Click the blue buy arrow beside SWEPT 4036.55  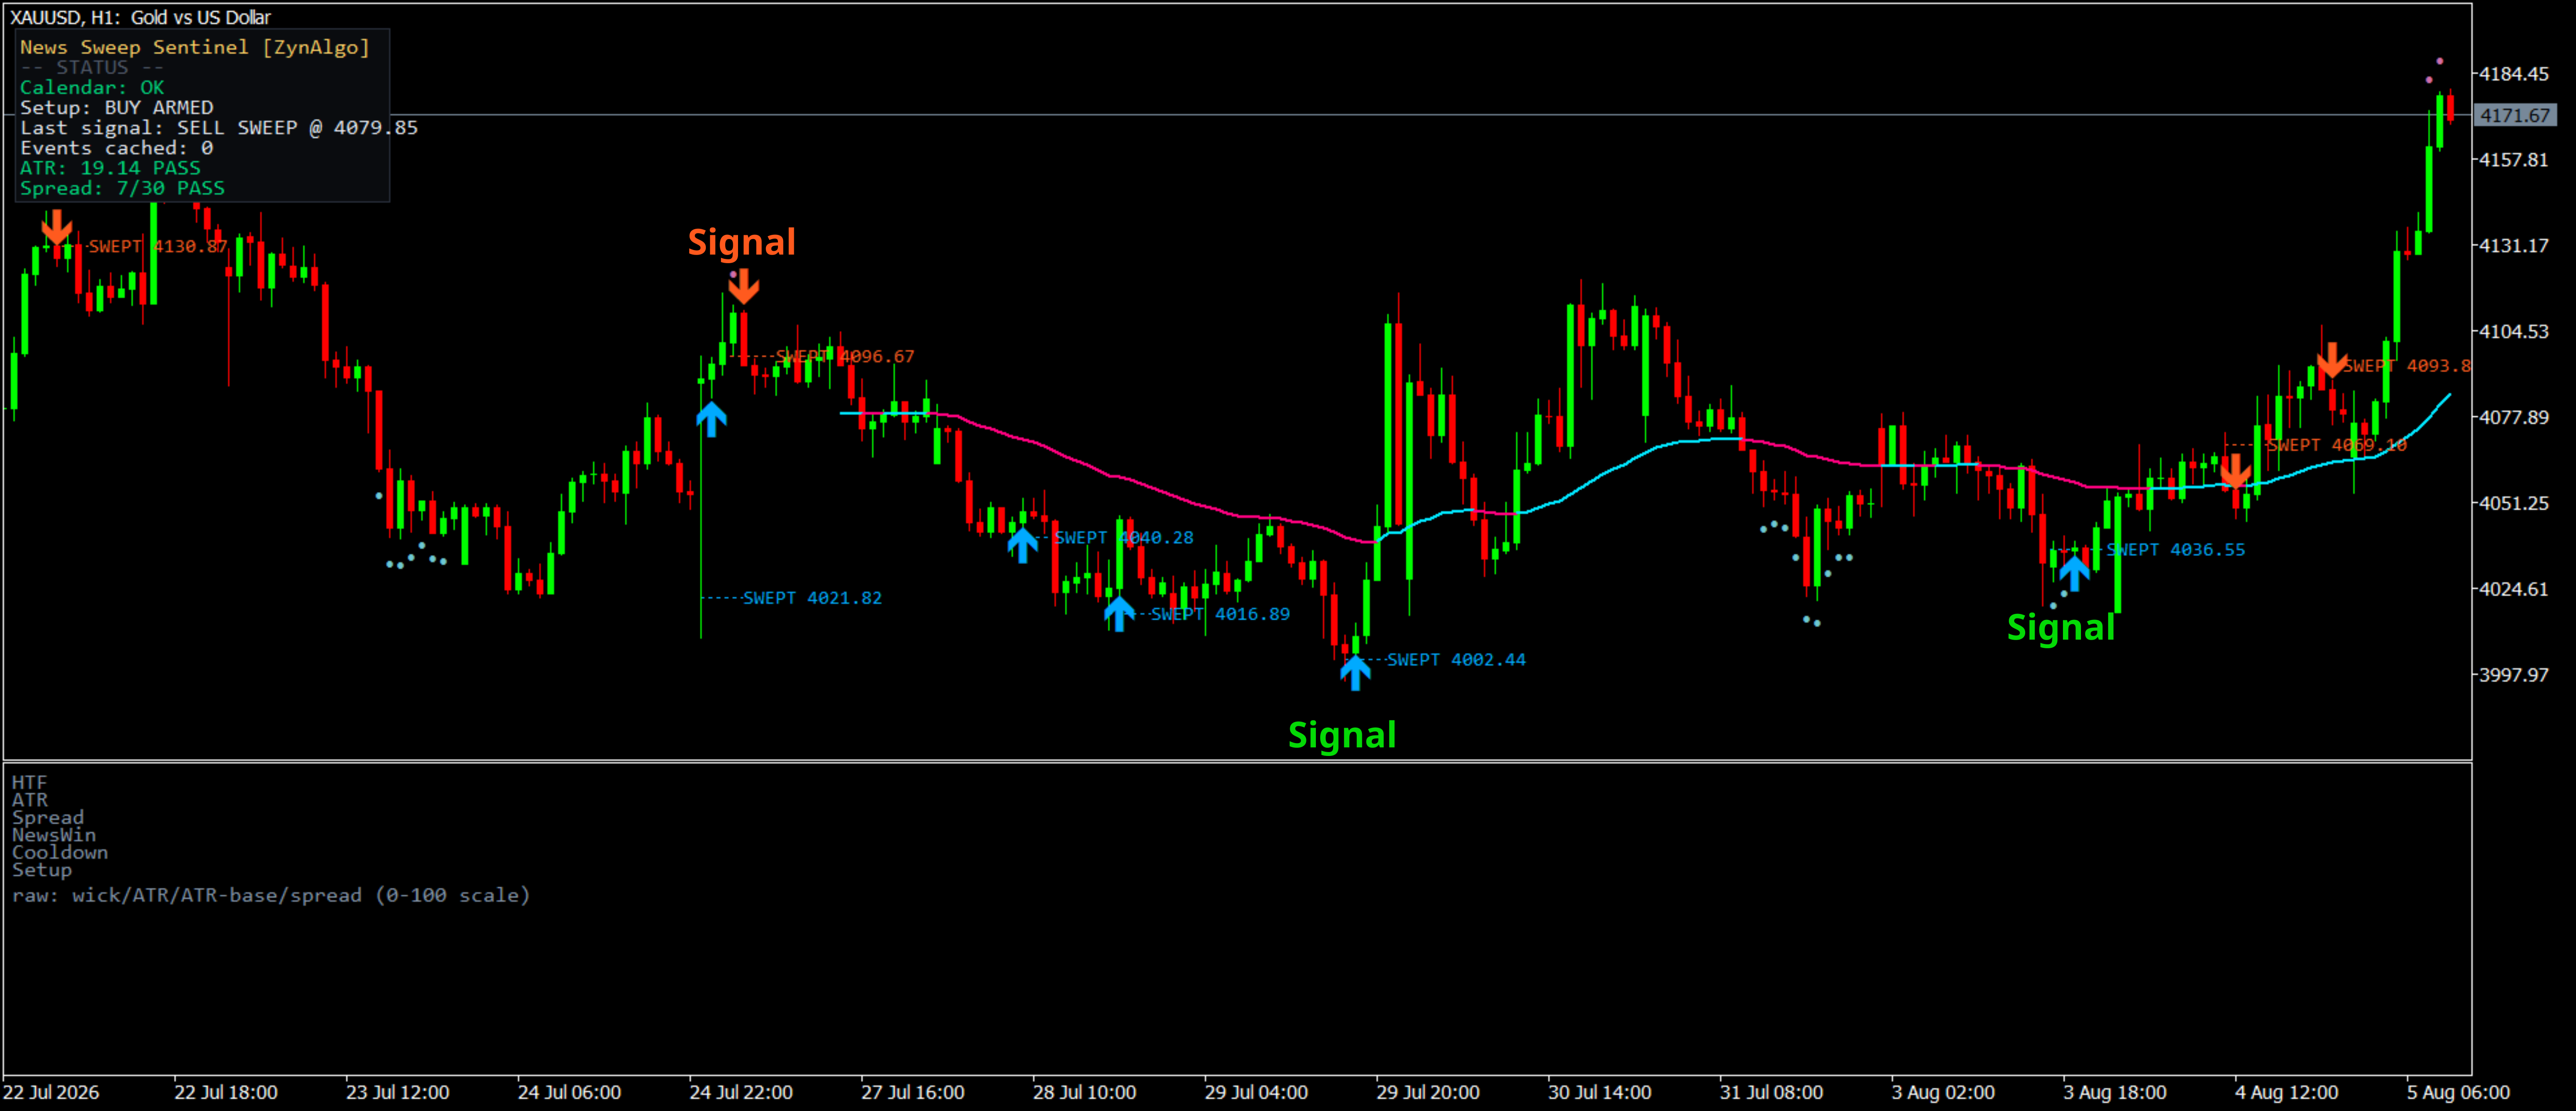pyautogui.click(x=2074, y=573)
